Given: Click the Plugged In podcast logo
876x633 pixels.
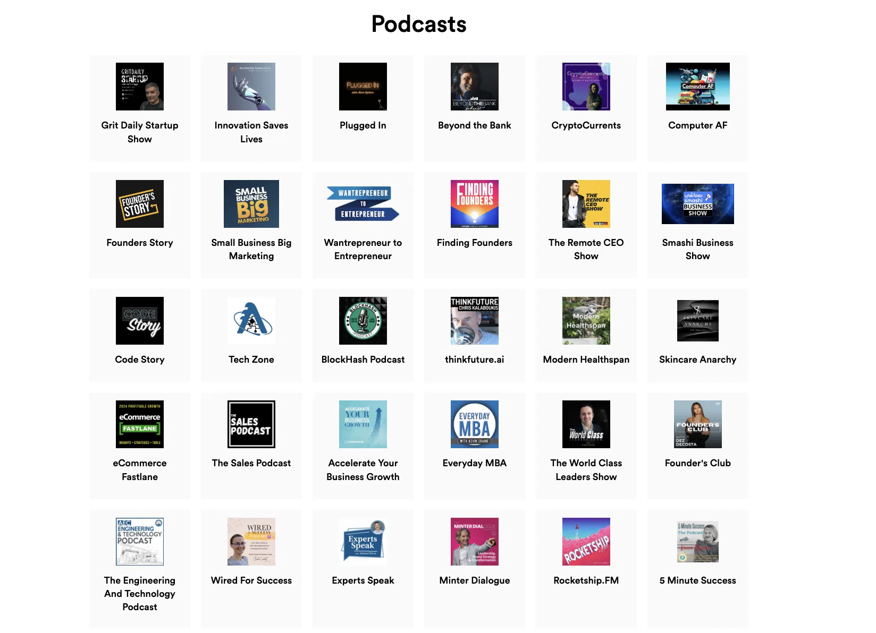Looking at the screenshot, I should pos(363,87).
